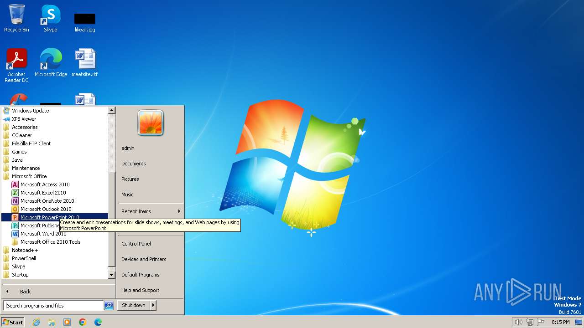Open the Recycle Bin desktop icon
This screenshot has width=584, height=328.
[16, 18]
